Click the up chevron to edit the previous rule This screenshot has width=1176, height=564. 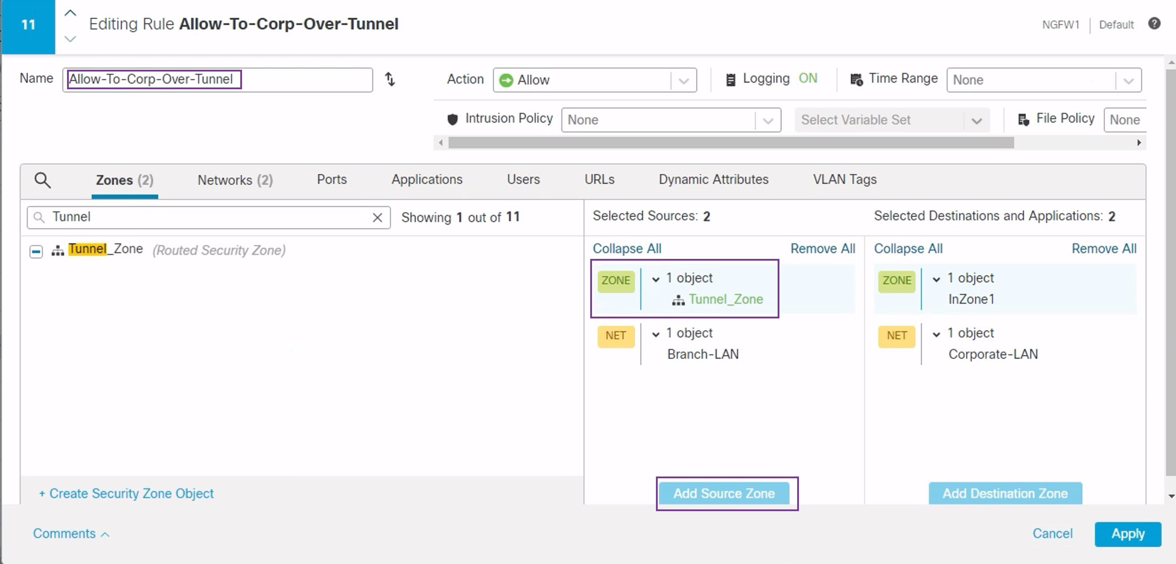(x=70, y=12)
